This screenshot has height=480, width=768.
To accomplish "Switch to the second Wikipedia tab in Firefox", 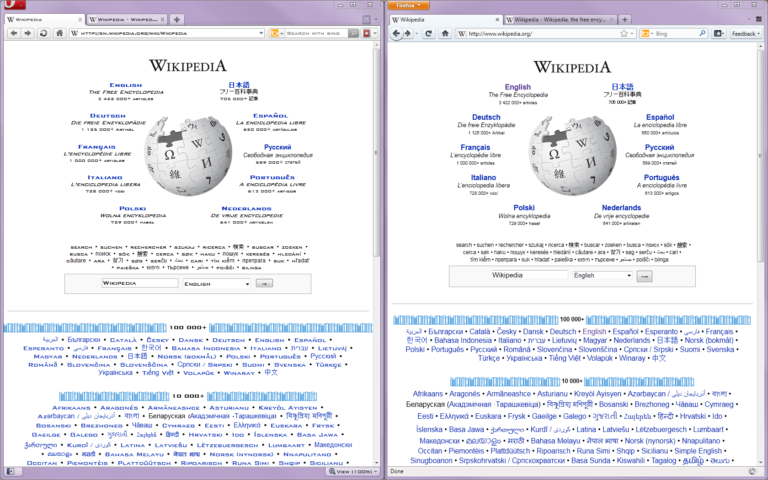I will (560, 20).
